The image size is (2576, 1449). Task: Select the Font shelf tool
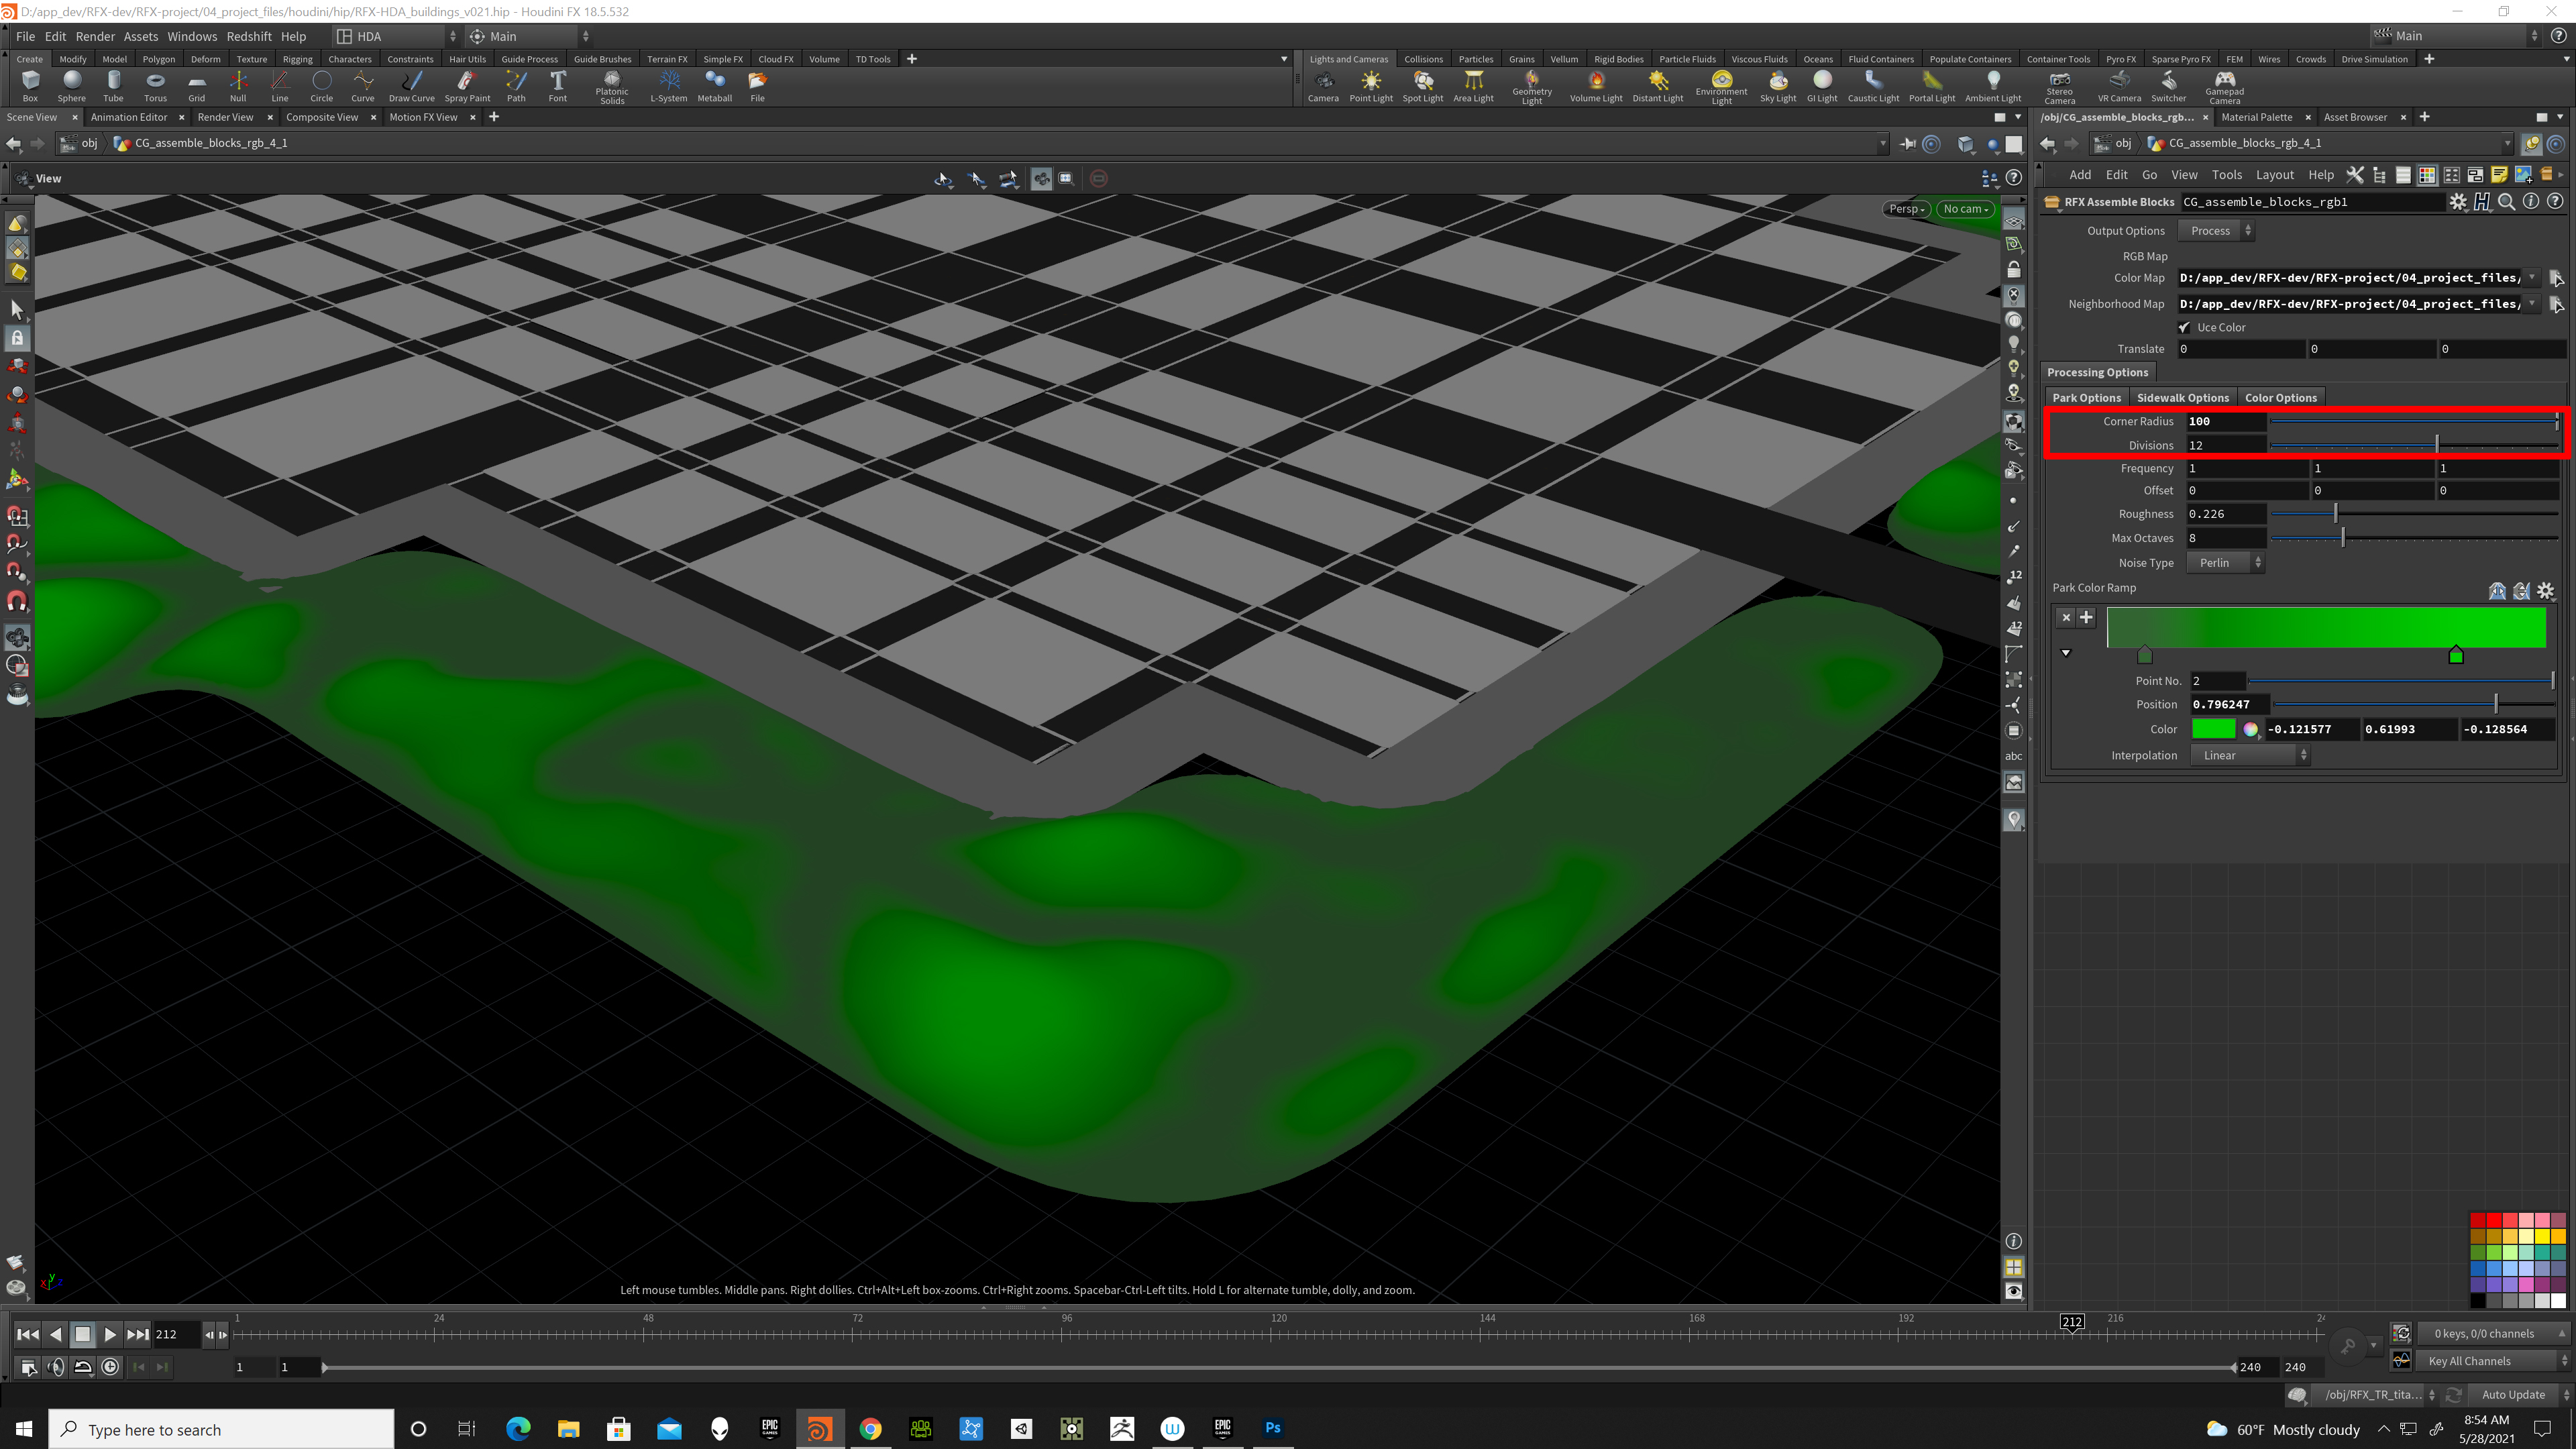pos(558,86)
